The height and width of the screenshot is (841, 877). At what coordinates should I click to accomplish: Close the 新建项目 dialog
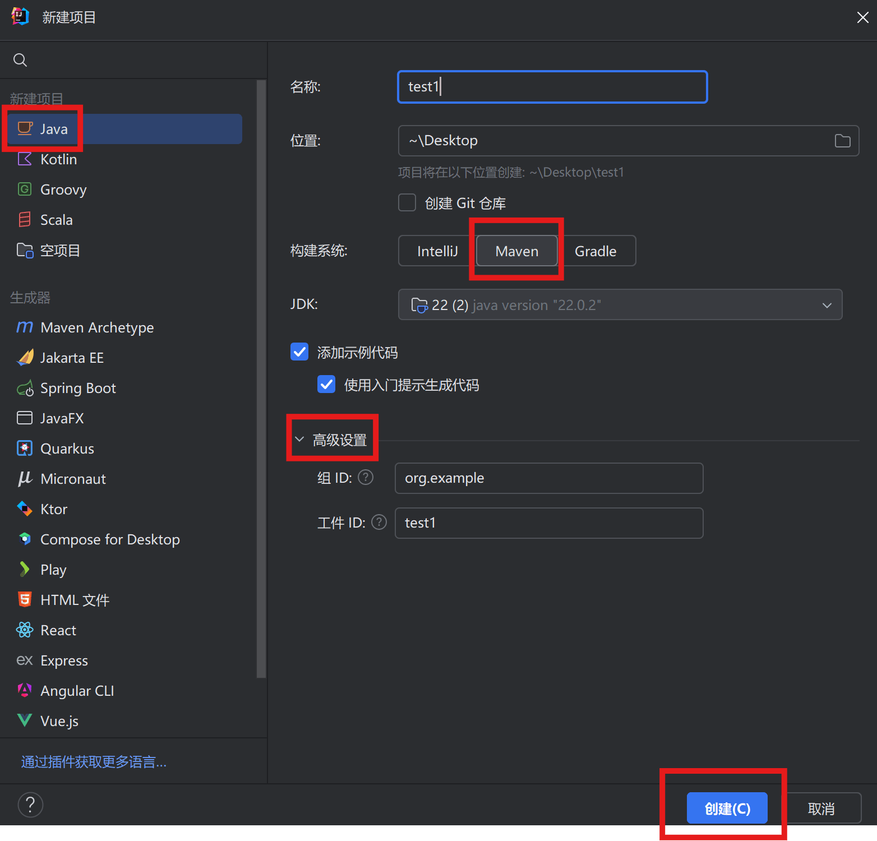click(x=862, y=17)
